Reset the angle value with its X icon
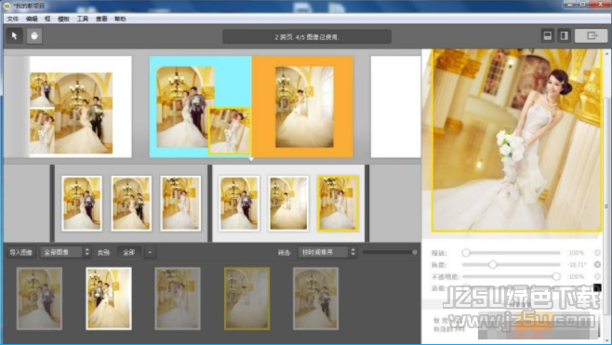 (x=597, y=265)
